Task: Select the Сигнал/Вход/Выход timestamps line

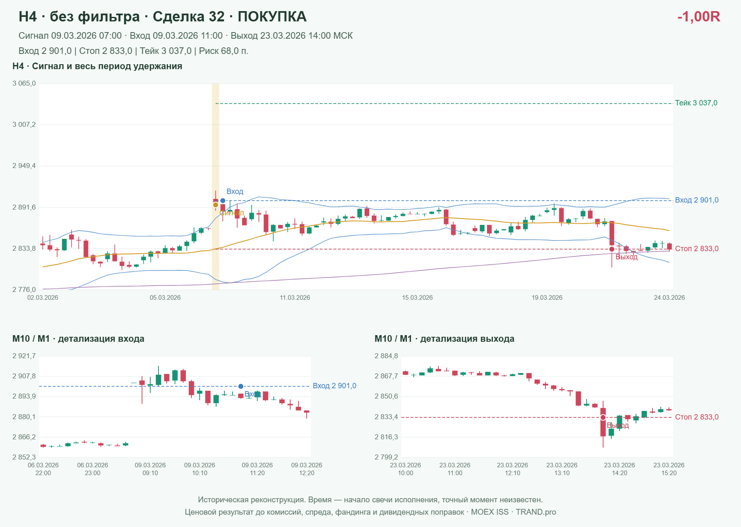Action: point(186,36)
